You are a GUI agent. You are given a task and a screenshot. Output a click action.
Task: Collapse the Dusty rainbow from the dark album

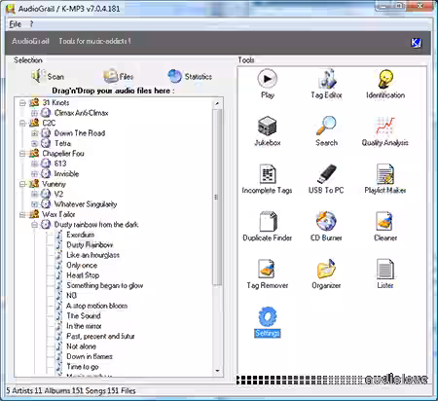pyautogui.click(x=34, y=225)
